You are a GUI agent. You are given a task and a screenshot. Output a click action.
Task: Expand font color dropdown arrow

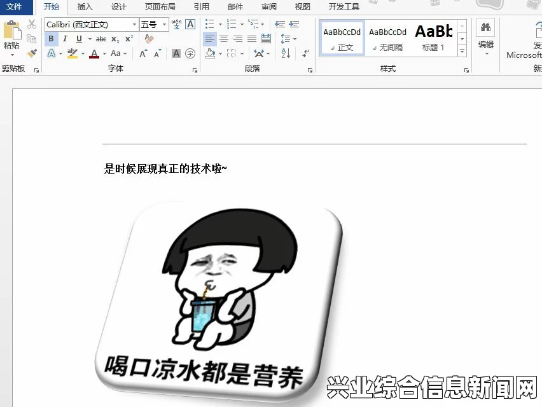(104, 53)
